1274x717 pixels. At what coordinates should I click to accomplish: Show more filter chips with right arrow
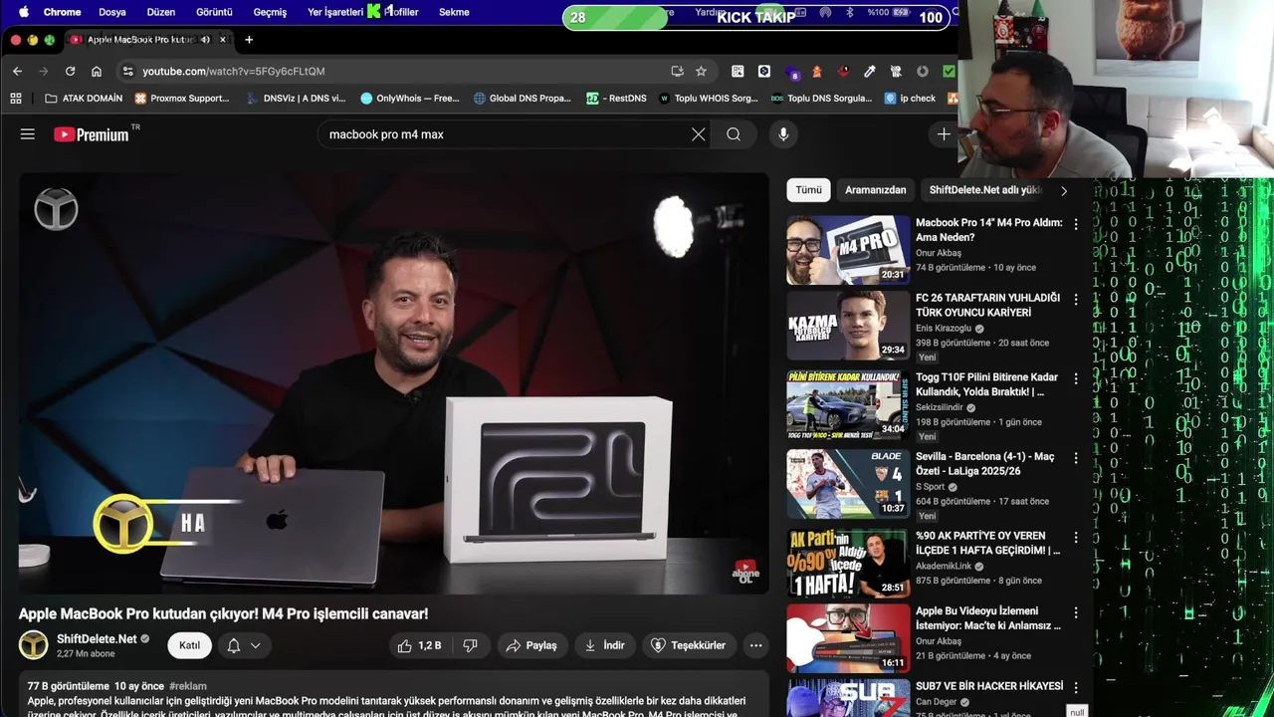click(1064, 190)
